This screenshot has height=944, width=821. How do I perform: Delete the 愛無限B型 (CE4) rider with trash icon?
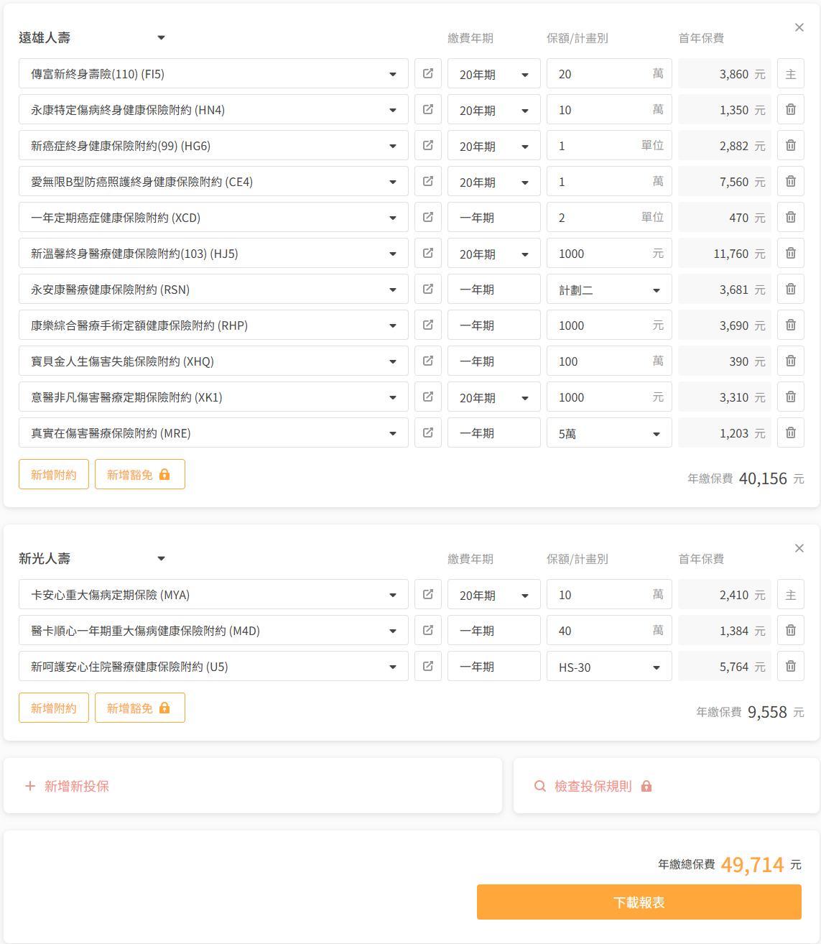[x=791, y=181]
